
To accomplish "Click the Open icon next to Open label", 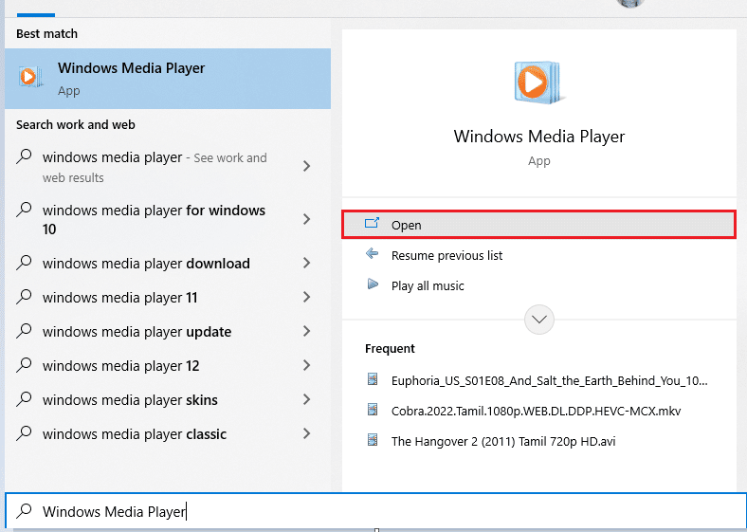I will (372, 223).
